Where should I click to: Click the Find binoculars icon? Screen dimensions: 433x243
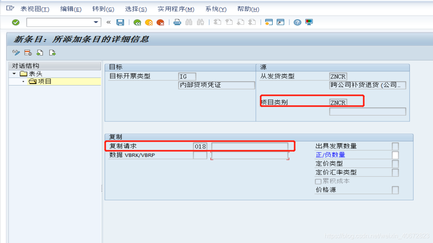pyautogui.click(x=189, y=22)
